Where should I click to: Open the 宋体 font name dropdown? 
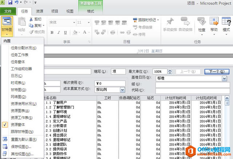pyautogui.click(x=74, y=23)
